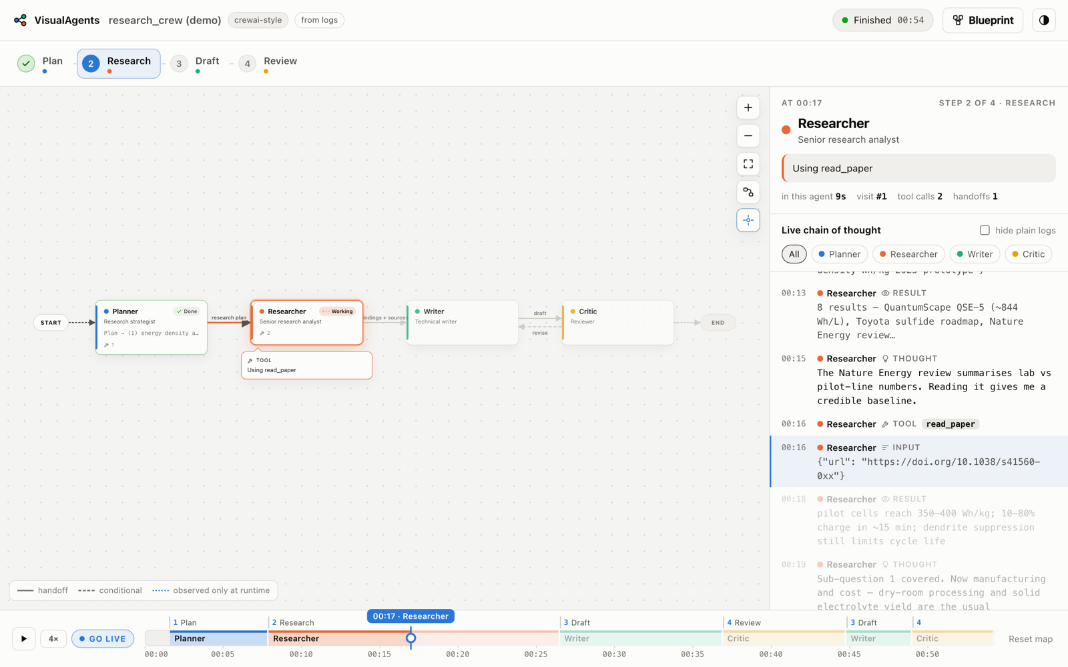Click the fit-to-screen icon on canvas
The height and width of the screenshot is (667, 1068).
(x=748, y=164)
